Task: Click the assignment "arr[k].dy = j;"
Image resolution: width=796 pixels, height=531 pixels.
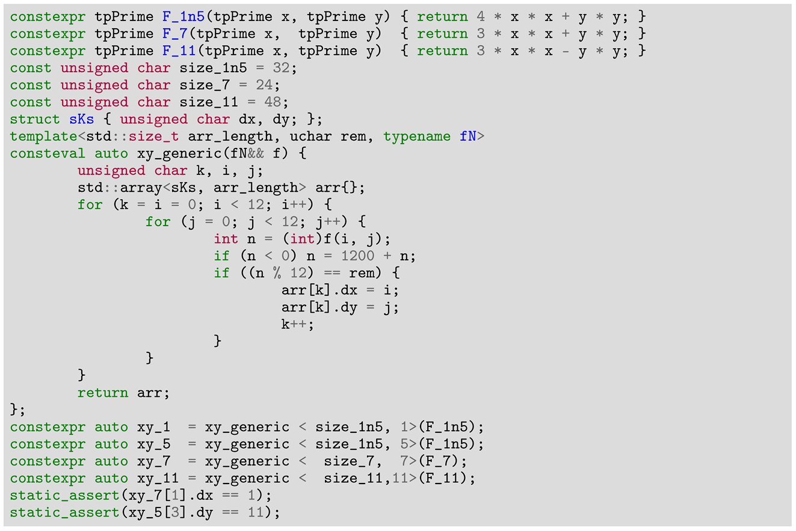Action: tap(341, 307)
